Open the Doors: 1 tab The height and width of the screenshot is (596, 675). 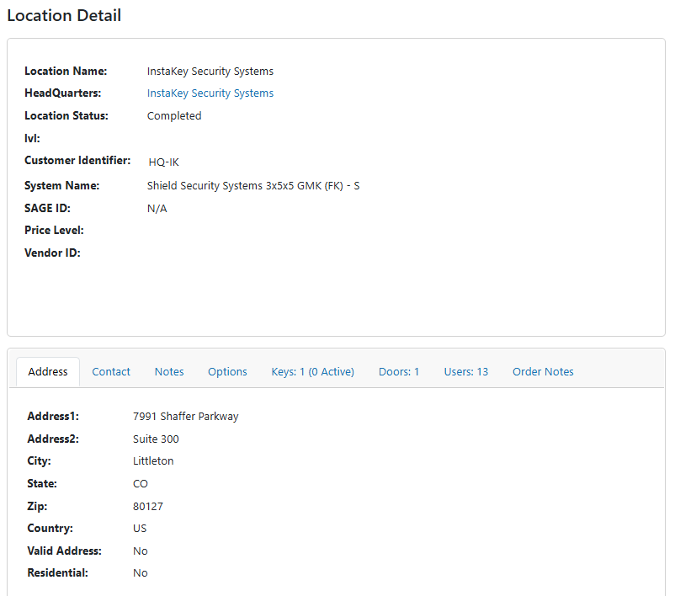(x=399, y=371)
